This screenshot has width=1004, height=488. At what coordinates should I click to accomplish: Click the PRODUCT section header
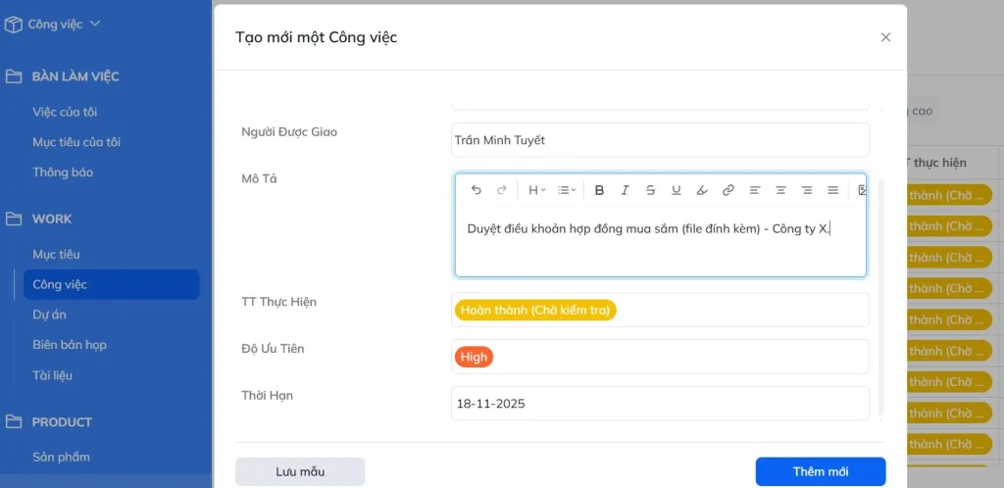point(62,422)
